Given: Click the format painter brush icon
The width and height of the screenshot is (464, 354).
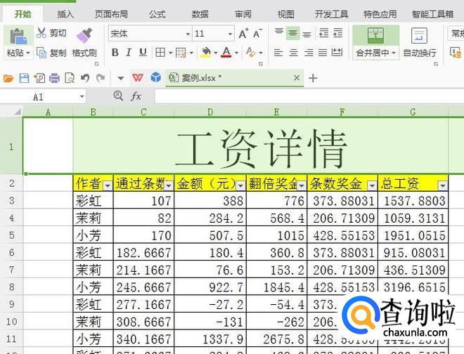Looking at the screenshot, I should 84,34.
